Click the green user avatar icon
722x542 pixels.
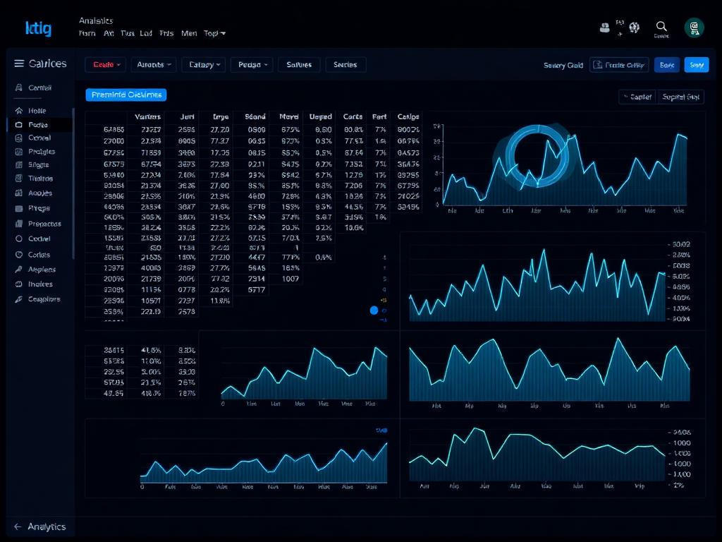pos(694,28)
